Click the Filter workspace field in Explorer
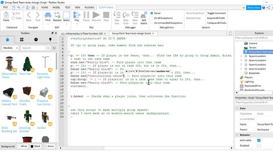 (254, 38)
